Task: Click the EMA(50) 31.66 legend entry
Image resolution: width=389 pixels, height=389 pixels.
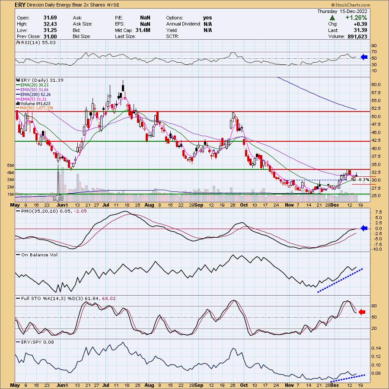Action: point(35,89)
